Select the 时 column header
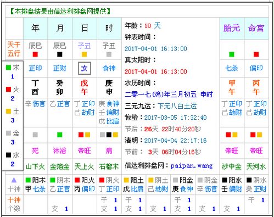This screenshot has width=274, height=217. (109, 29)
